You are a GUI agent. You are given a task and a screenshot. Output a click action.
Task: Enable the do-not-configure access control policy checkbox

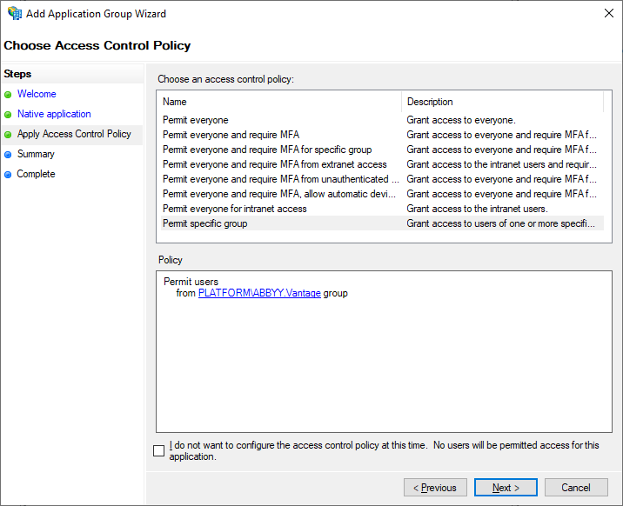(x=158, y=450)
